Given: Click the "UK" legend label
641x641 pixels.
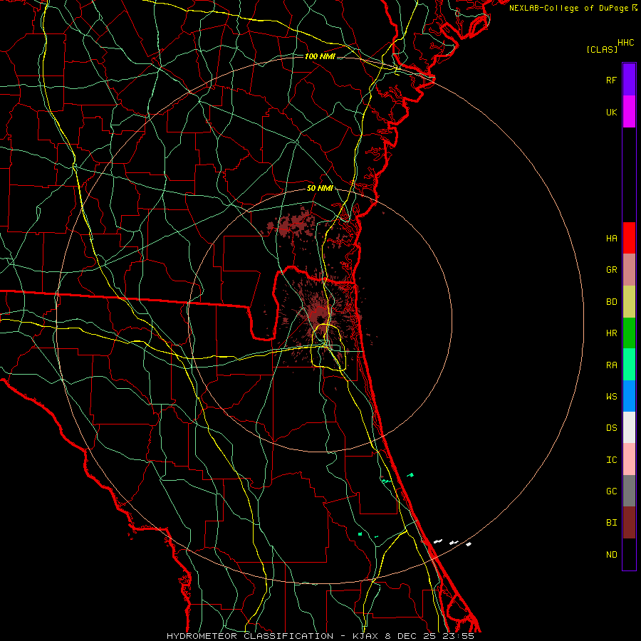Looking at the screenshot, I should coord(611,112).
